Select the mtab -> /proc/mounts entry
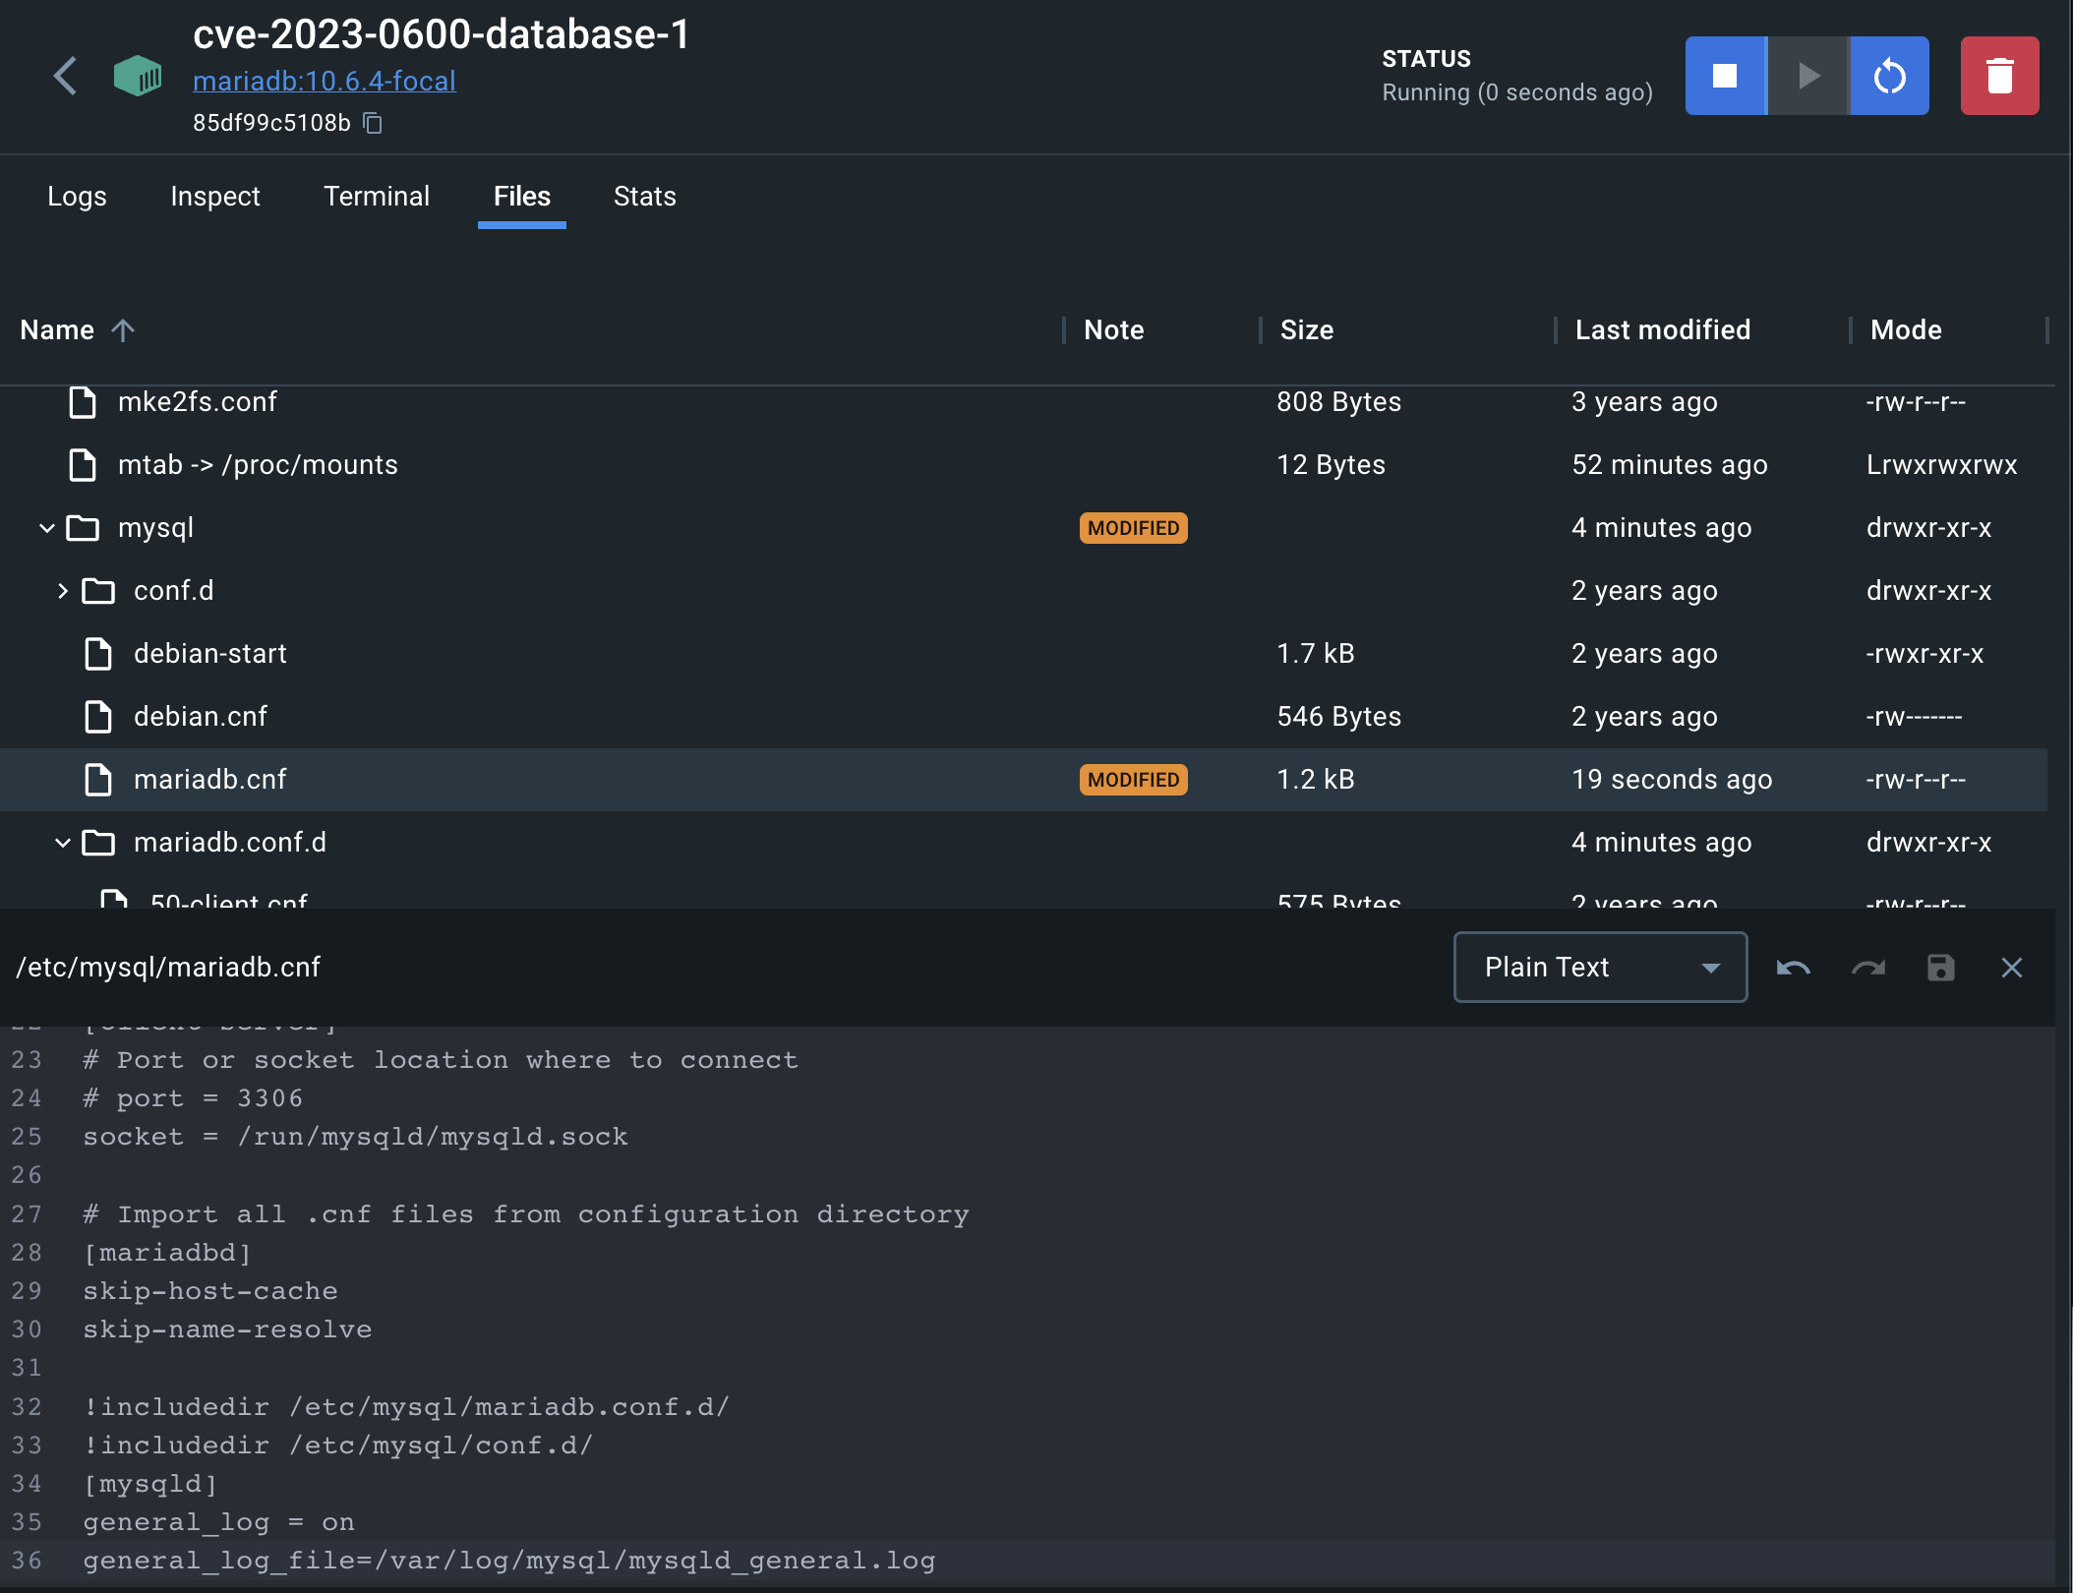 click(x=258, y=465)
